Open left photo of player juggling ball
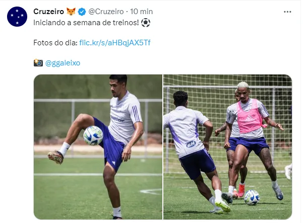 point(98,147)
